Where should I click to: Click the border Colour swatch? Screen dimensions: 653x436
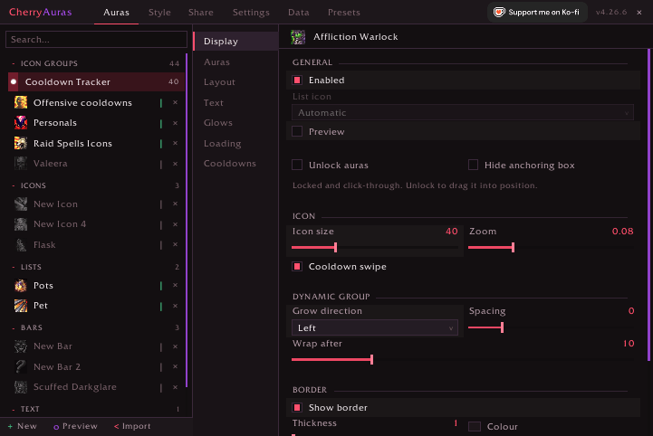475,426
